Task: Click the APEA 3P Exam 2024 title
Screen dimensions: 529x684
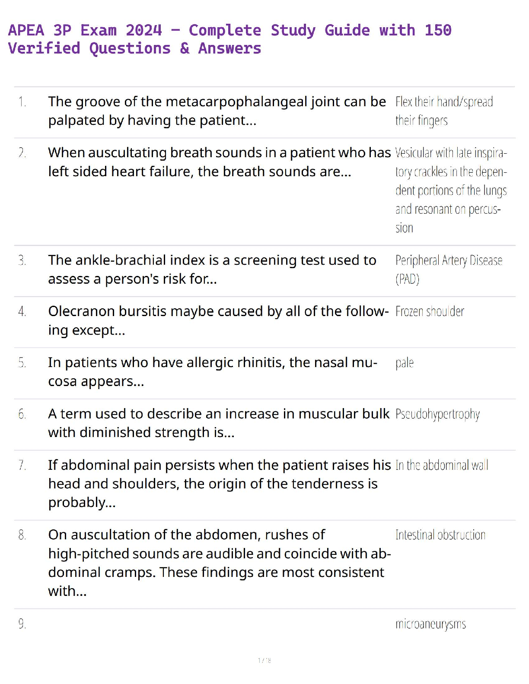Action: [229, 39]
